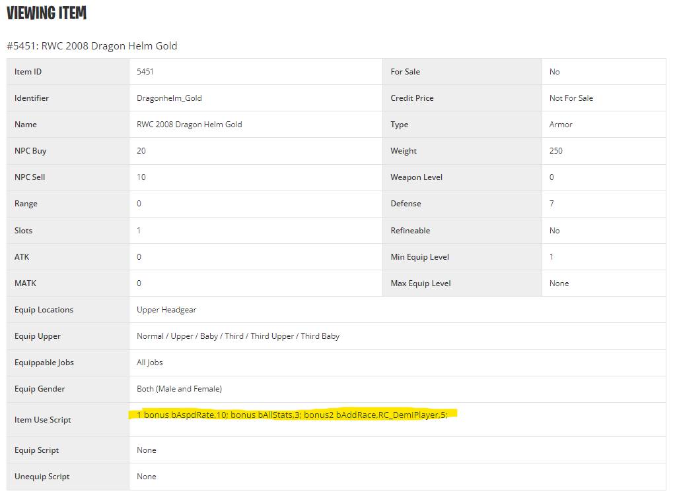675x501 pixels.
Task: Select the Item ID value 5451
Action: pyautogui.click(x=145, y=72)
